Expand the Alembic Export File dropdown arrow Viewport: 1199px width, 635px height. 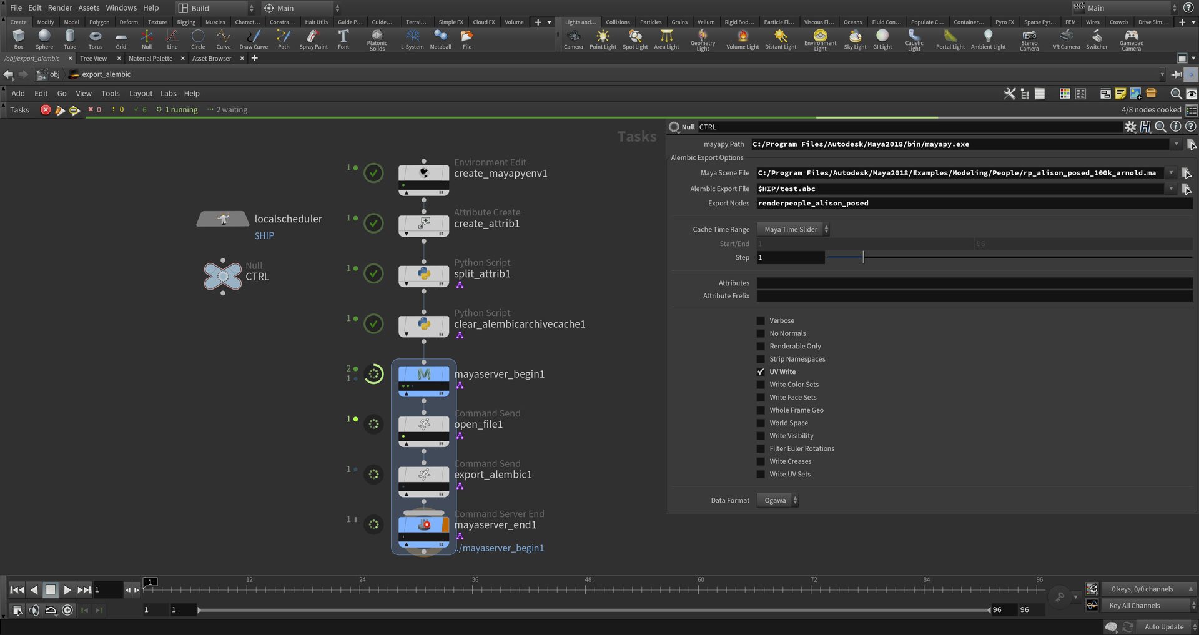point(1171,189)
